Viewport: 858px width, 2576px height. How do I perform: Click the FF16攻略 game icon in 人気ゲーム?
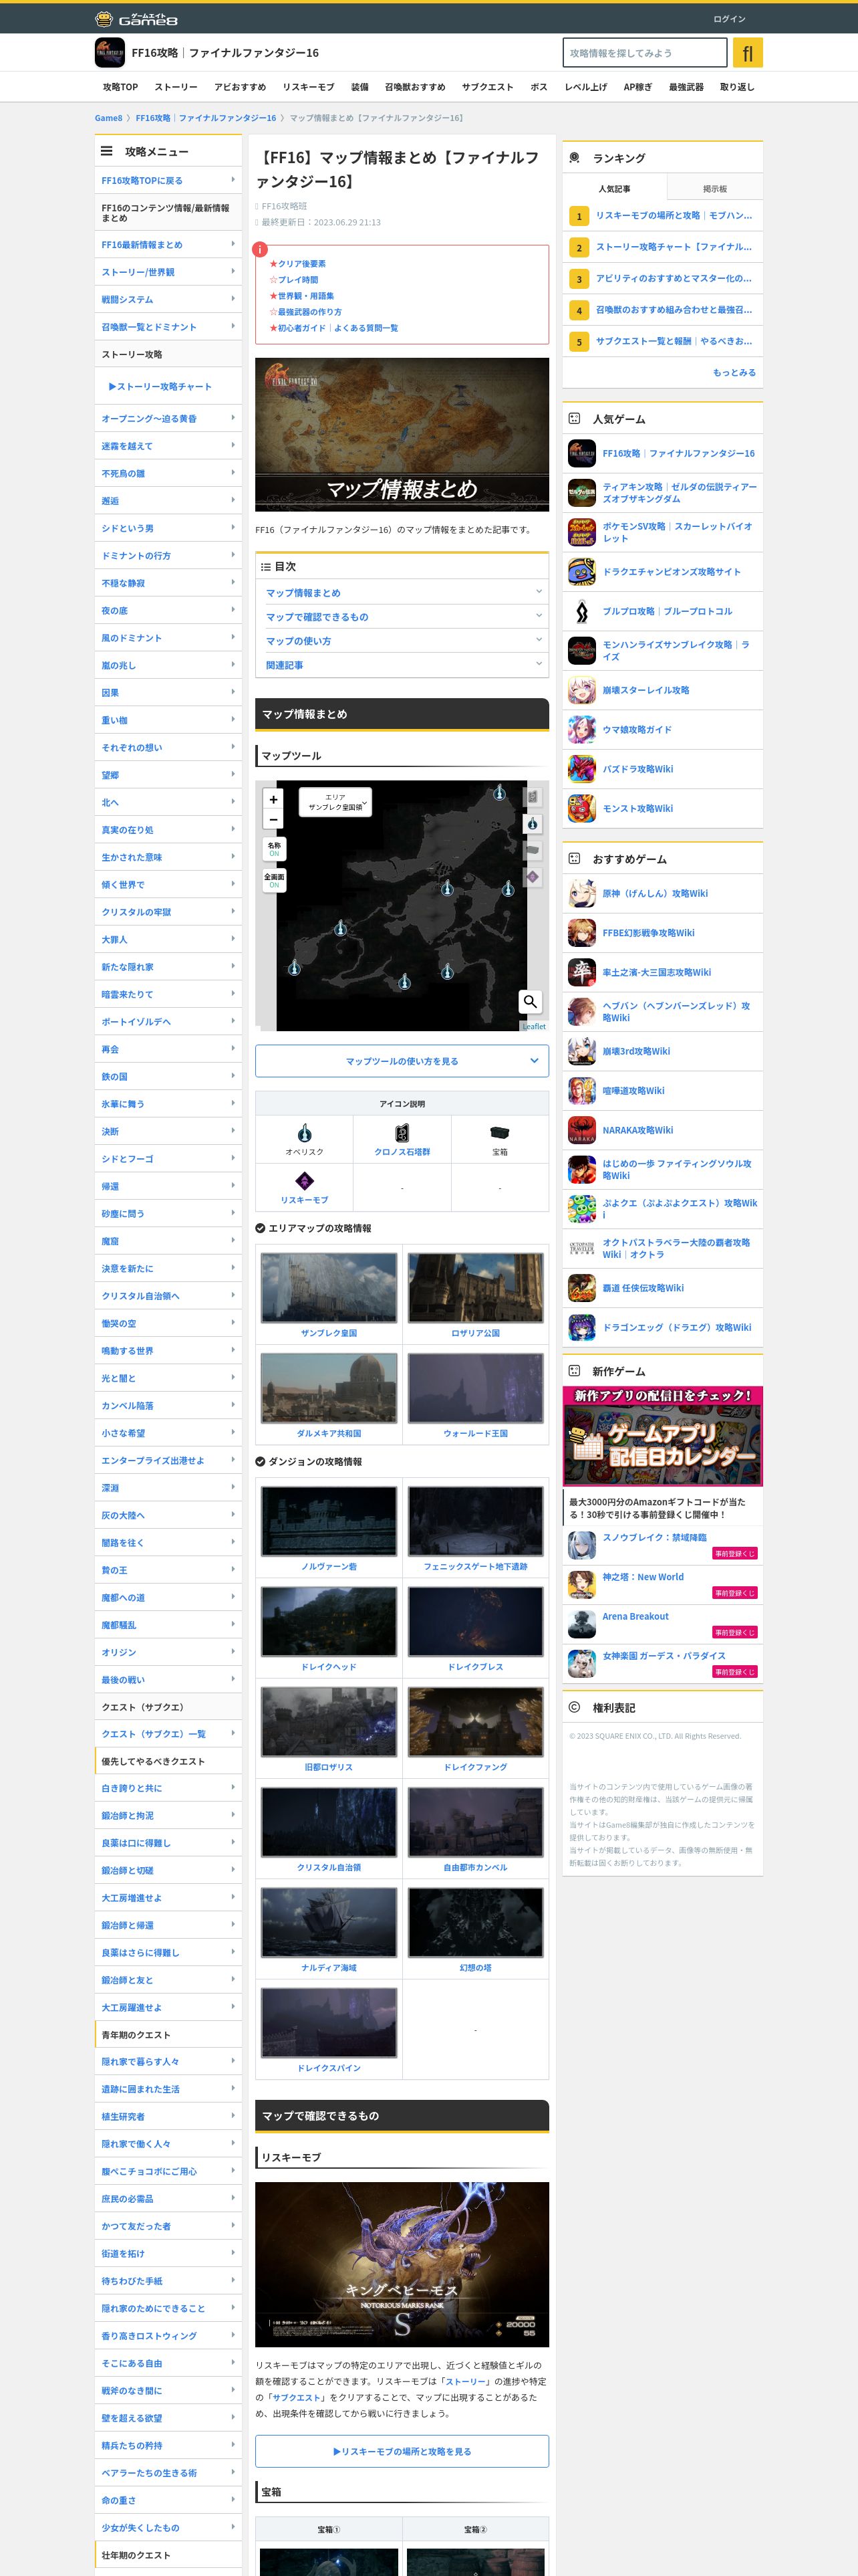coord(582,453)
